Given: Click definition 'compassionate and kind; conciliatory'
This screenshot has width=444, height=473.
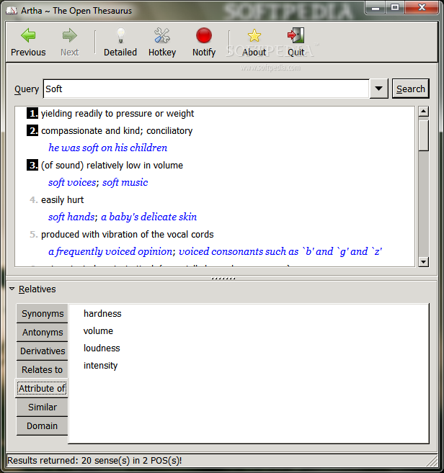Looking at the screenshot, I should [117, 131].
